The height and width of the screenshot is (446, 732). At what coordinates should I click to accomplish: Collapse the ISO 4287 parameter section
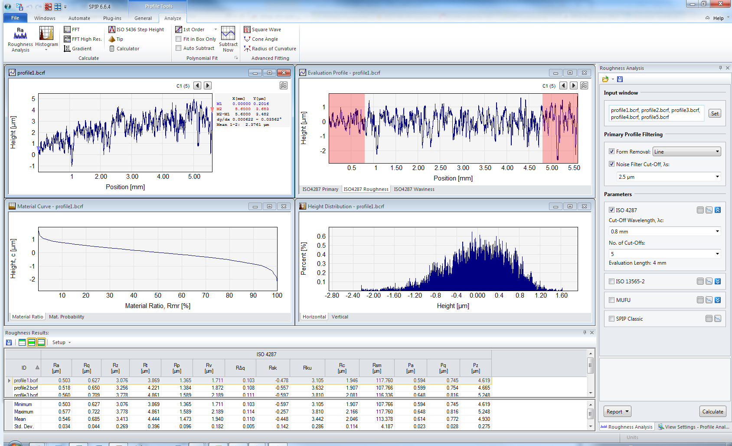pos(718,210)
